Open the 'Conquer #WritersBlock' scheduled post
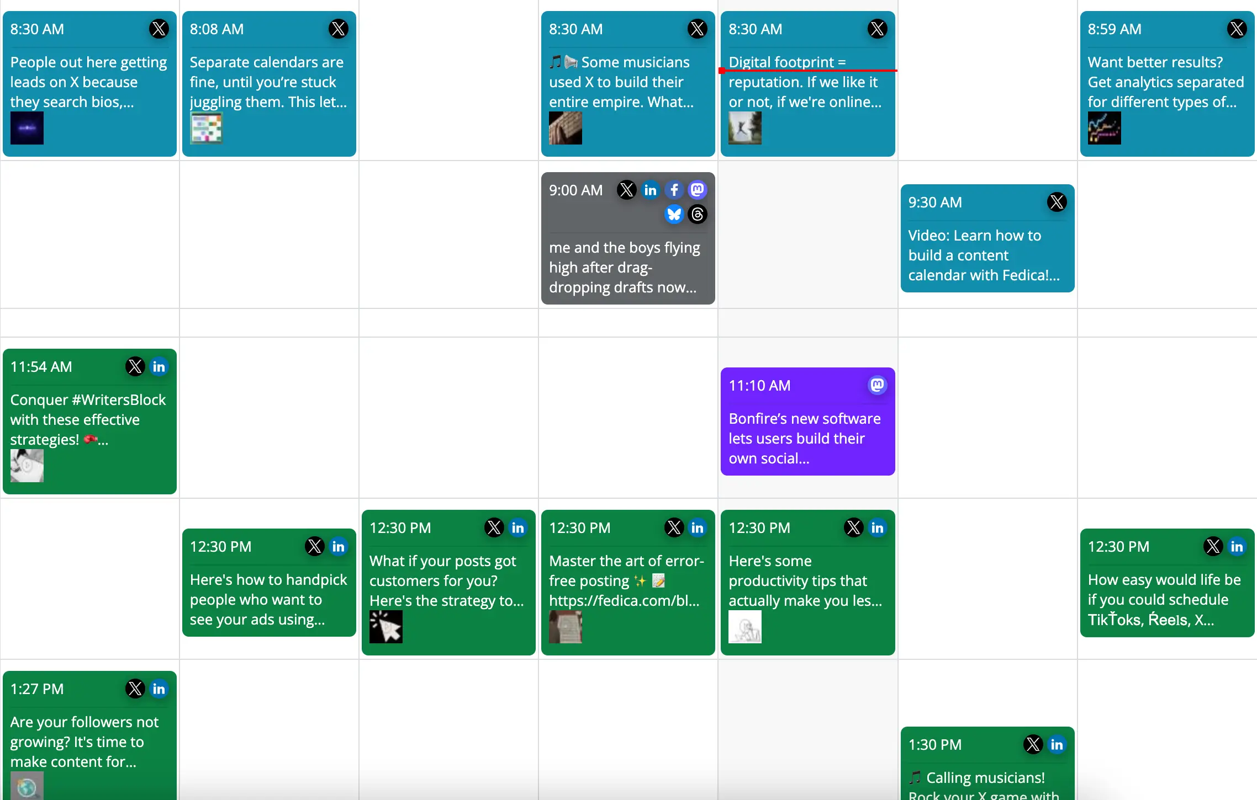Viewport: 1257px width, 800px height. 88,420
